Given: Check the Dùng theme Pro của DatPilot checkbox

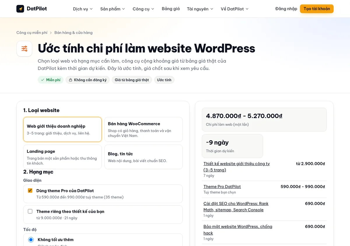Looking at the screenshot, I should click(30, 191).
